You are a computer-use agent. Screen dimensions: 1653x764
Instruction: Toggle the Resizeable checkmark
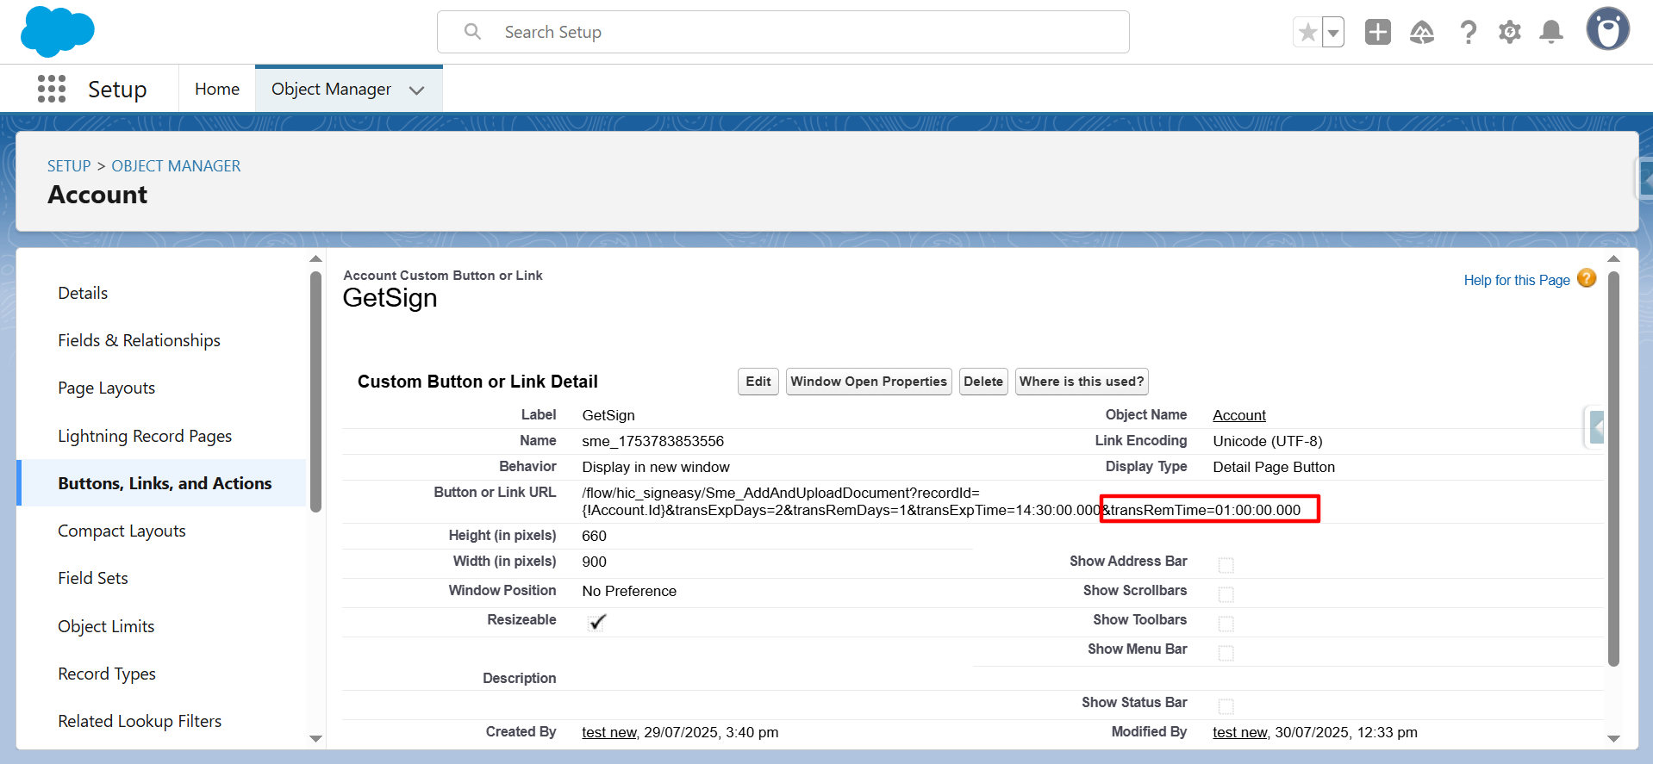pyautogui.click(x=596, y=622)
